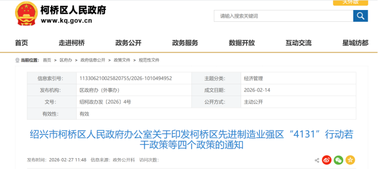Screen dimensions: 378x169
Task: Focus the search keyword input field
Action: (284, 16)
